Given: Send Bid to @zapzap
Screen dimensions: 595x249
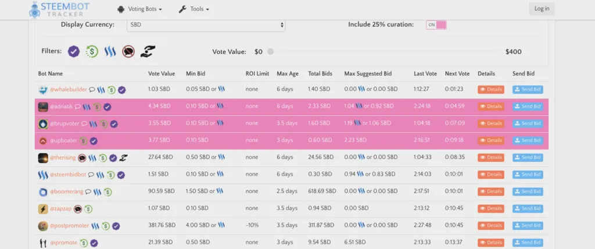Looking at the screenshot, I should (528, 208).
